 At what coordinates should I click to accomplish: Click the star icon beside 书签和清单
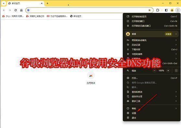click(x=128, y=54)
